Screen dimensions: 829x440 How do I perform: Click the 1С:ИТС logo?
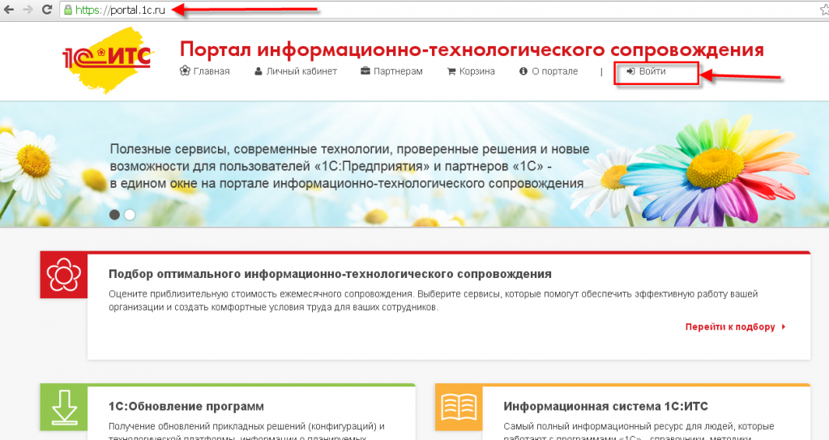click(104, 61)
